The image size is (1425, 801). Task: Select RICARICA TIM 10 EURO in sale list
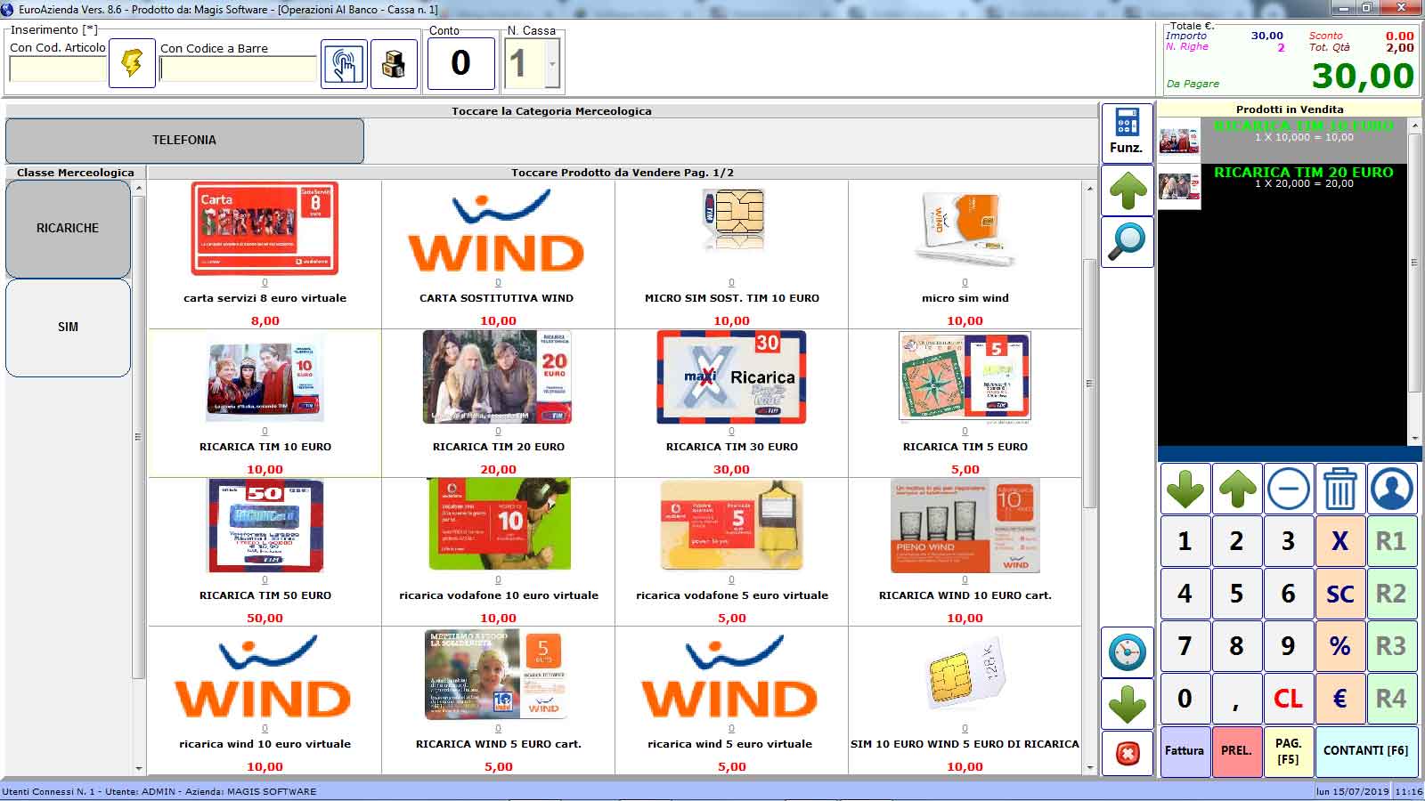click(1282, 141)
